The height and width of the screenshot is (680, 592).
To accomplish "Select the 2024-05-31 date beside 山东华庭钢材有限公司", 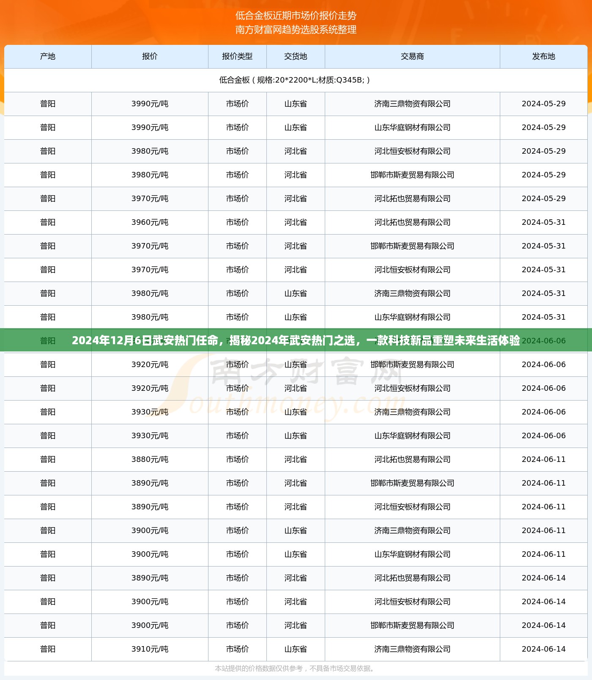I will 544,317.
